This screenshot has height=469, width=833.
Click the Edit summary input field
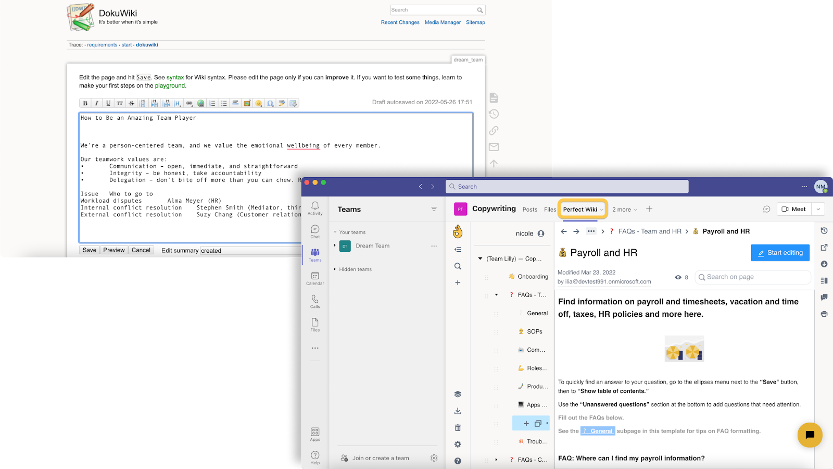coord(251,251)
